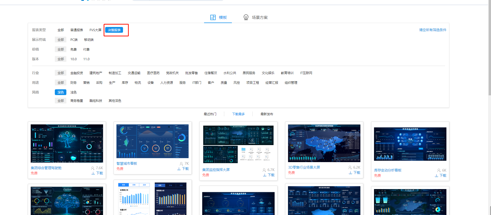Screen dimensions: 491x215
Task: Filter industry by 交通运输
Action: click(x=134, y=73)
